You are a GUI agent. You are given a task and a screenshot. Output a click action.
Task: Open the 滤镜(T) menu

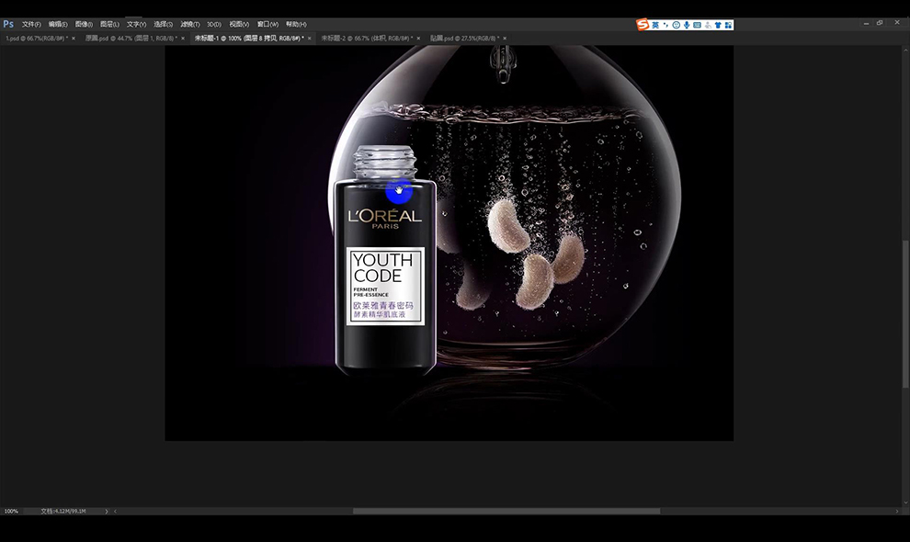189,25
